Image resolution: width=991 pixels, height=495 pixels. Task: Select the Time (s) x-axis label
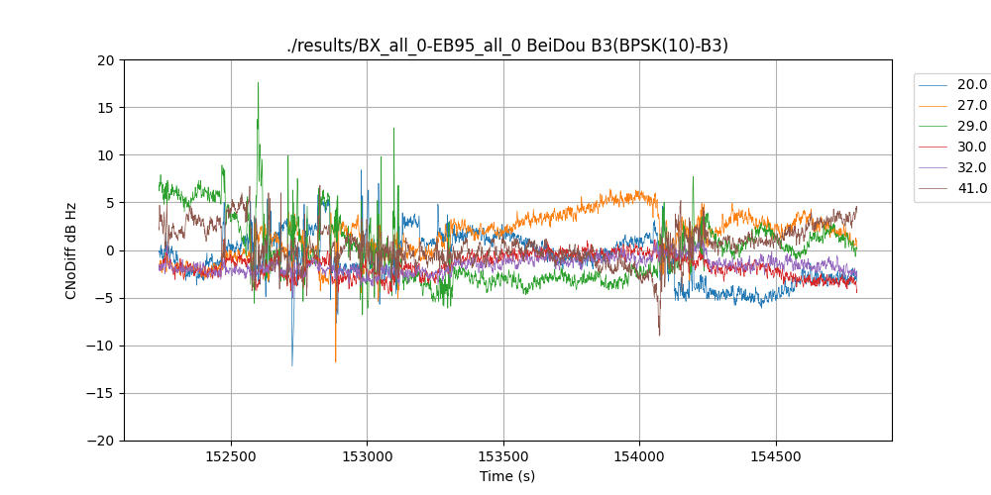(507, 476)
